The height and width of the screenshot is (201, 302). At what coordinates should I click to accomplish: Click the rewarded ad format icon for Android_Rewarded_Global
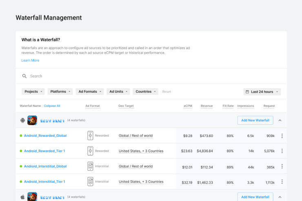[x=90, y=136]
